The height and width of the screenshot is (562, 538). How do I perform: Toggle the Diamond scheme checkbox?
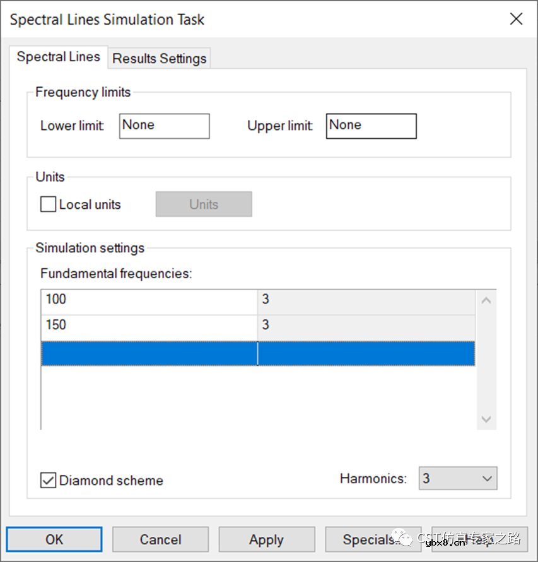pos(48,480)
